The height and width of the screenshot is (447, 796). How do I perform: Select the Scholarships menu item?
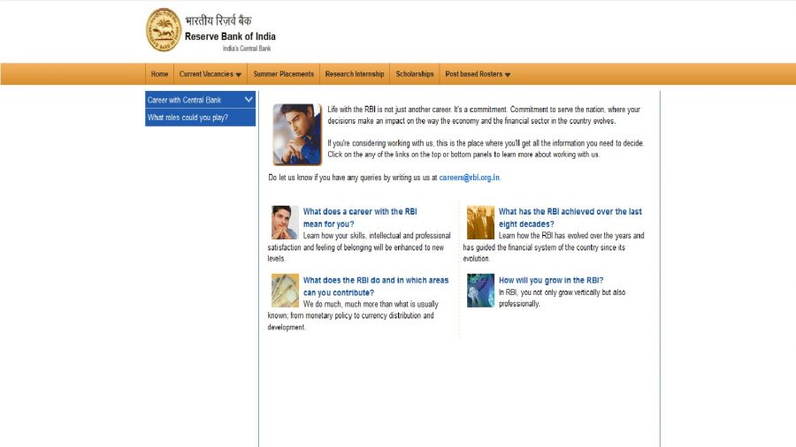415,74
